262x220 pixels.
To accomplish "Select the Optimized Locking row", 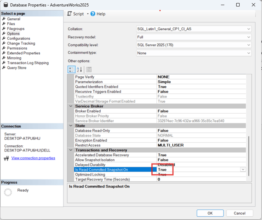I will point(160,174).
